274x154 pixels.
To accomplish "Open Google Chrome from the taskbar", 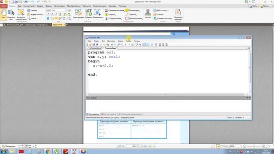I will (x=48, y=151).
